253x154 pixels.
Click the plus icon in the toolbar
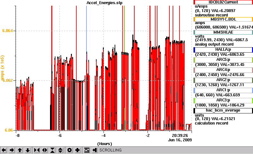click(x=78, y=150)
